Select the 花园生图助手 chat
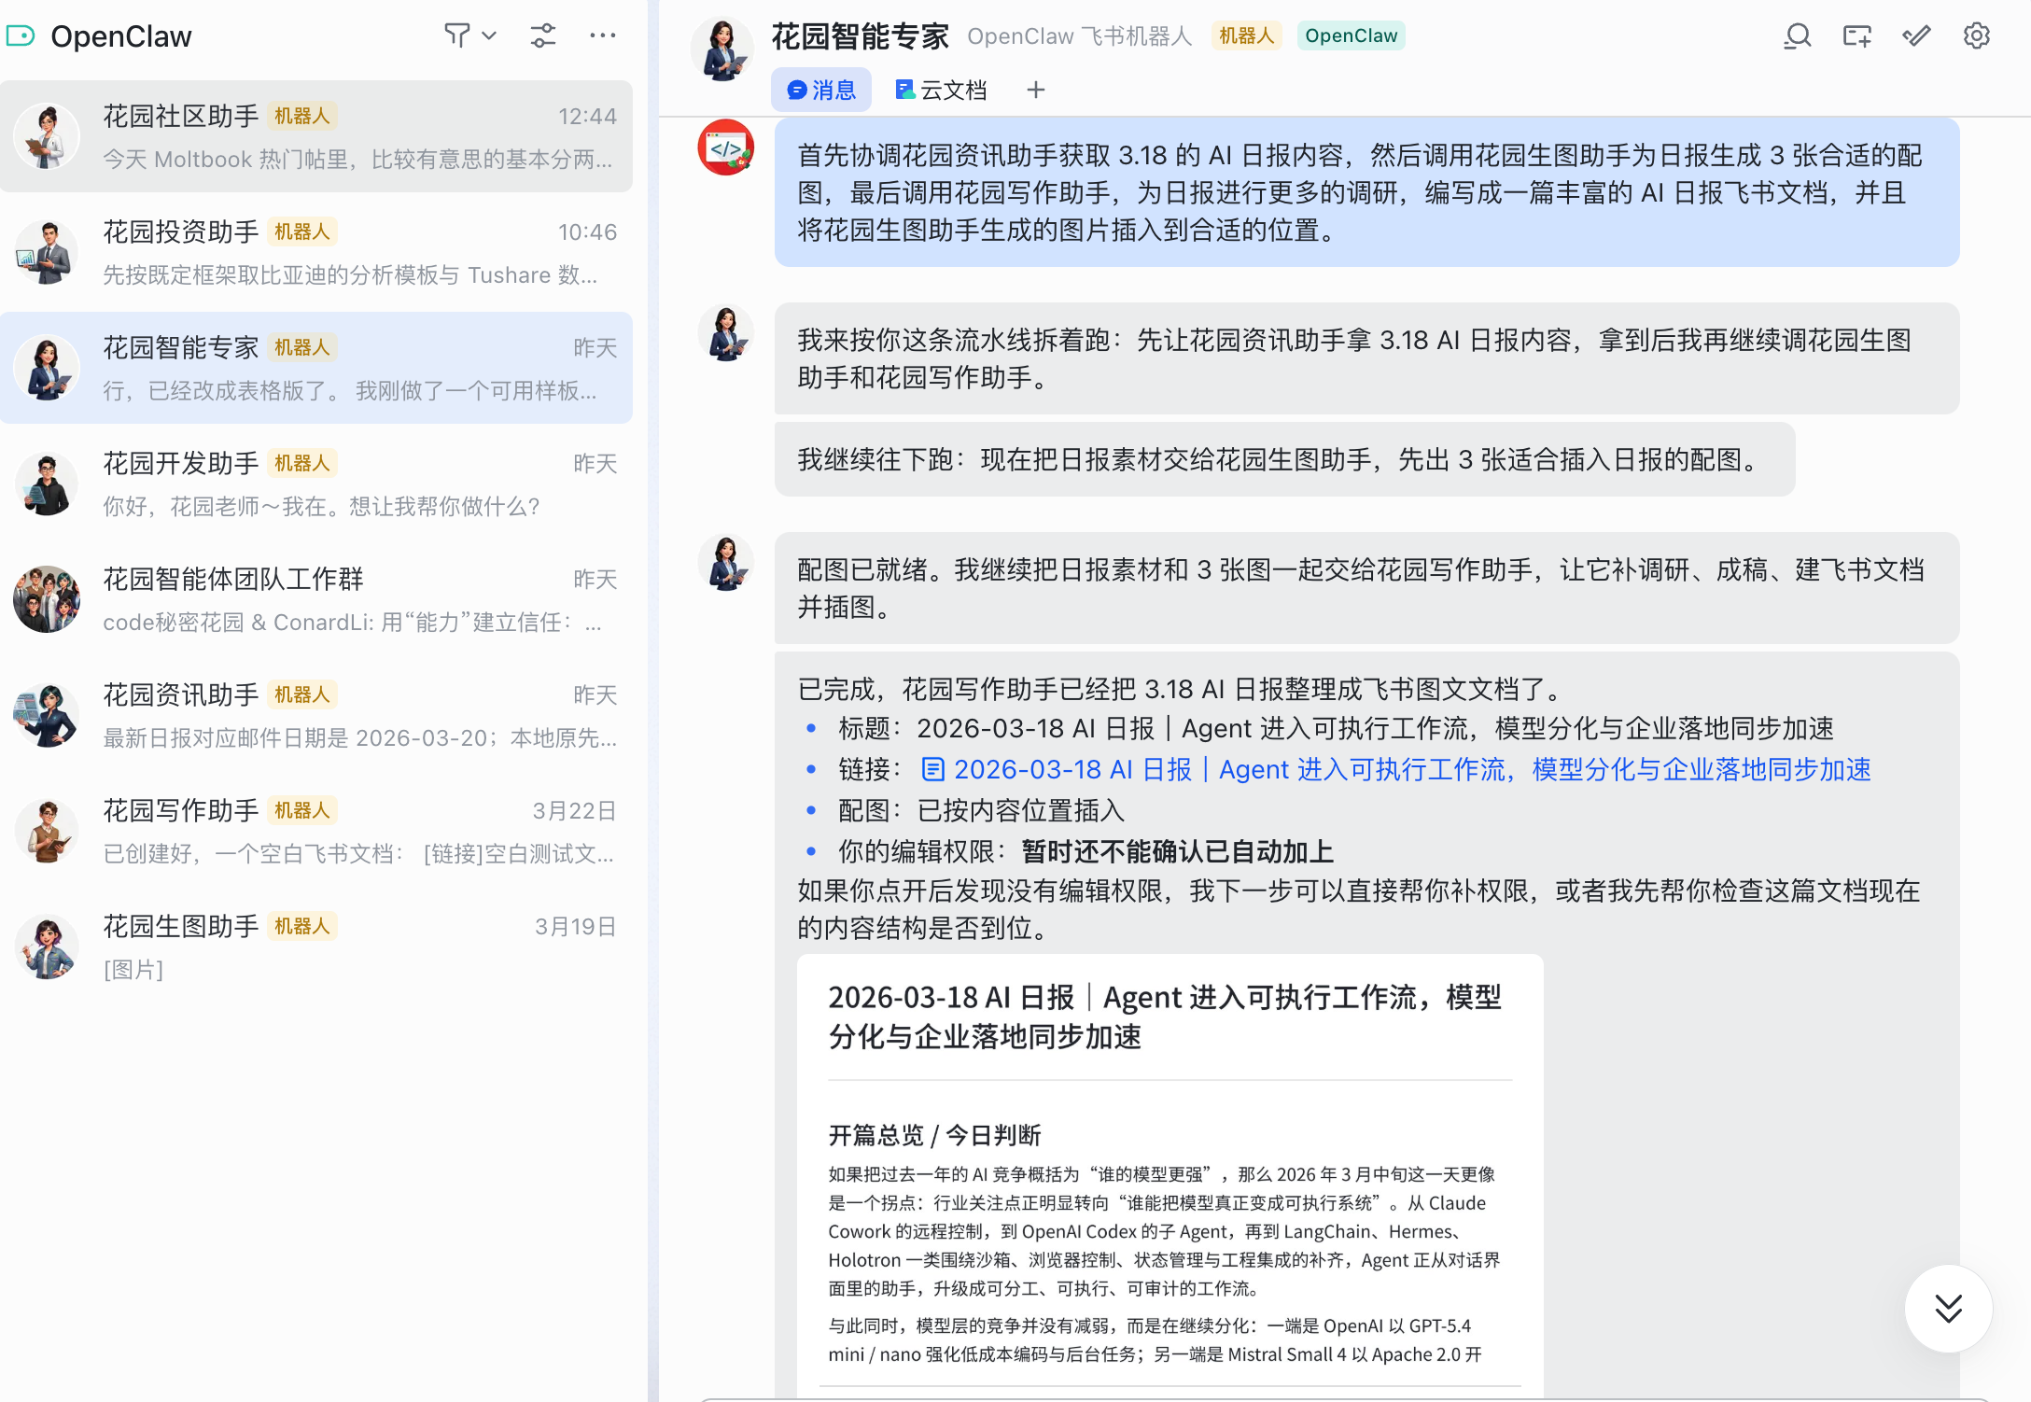 point(315,946)
